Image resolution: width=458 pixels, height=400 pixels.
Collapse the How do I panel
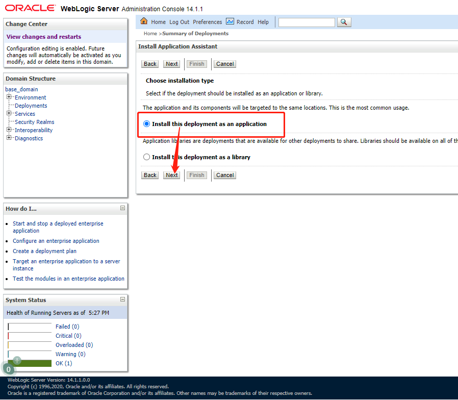[x=122, y=208]
